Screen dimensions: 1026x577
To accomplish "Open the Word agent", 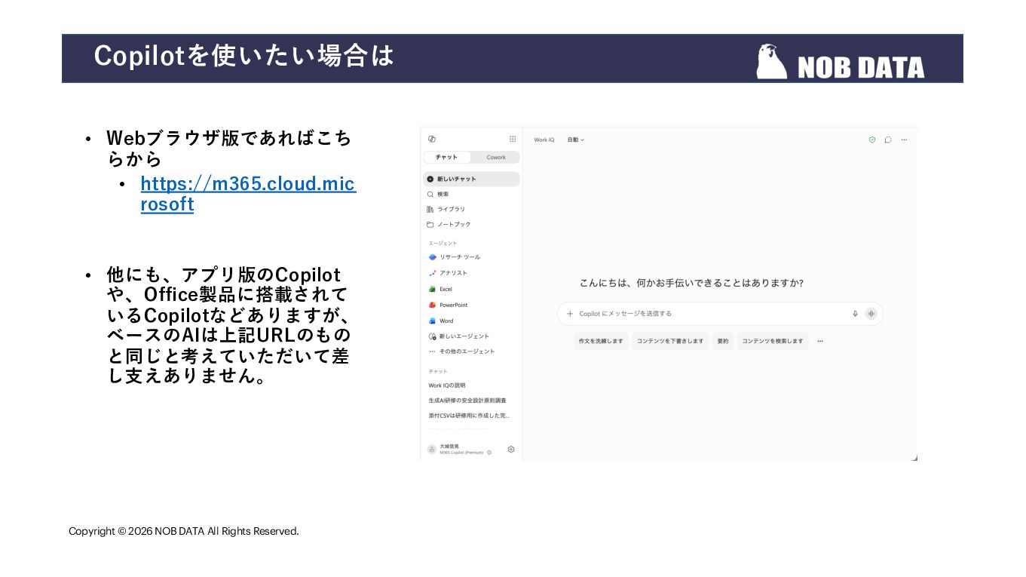I will (471, 321).
